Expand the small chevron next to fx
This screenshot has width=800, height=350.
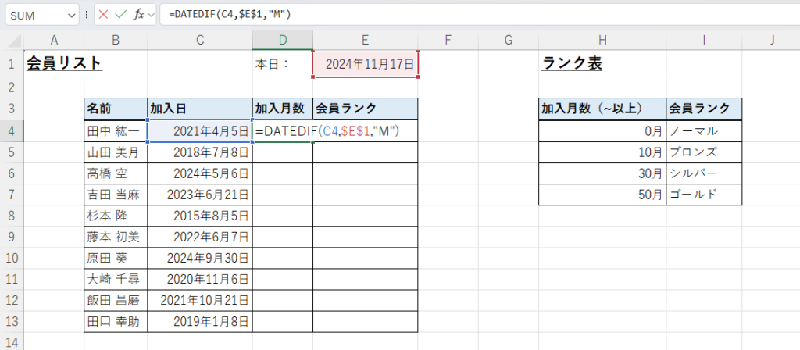click(x=151, y=15)
